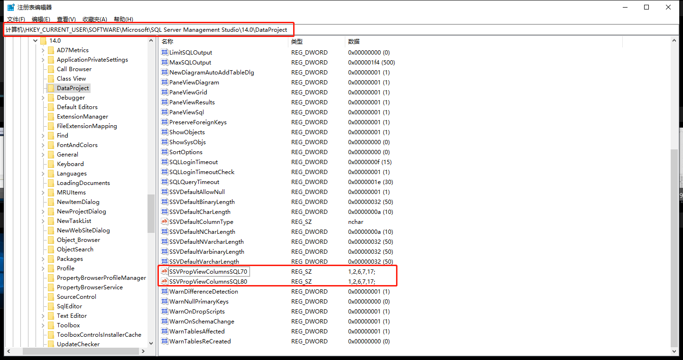This screenshot has width=683, height=360.
Task: Select the NewWebSiteDialog tree item
Action: point(83,231)
